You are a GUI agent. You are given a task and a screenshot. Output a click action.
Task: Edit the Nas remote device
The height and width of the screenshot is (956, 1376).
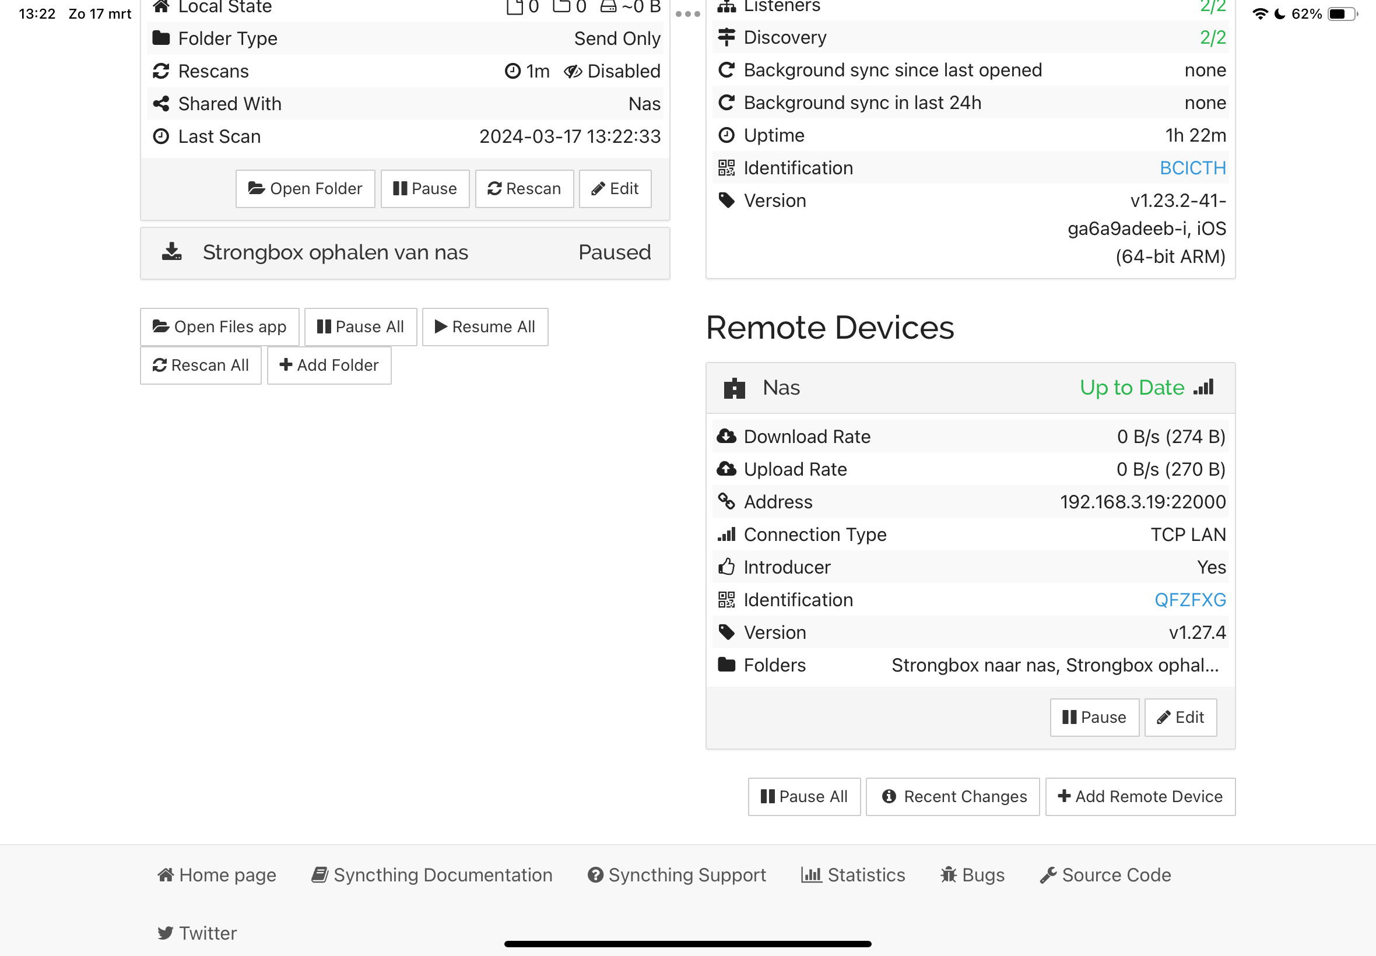coord(1180,718)
